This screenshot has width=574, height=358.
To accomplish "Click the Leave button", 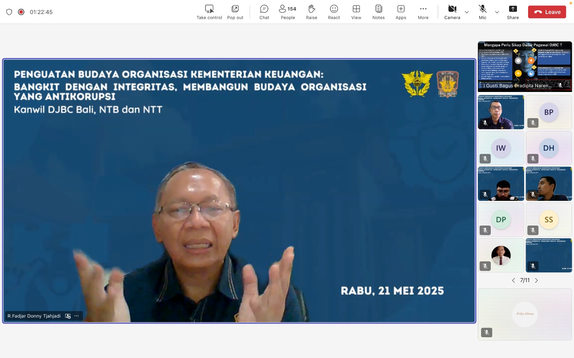I will (547, 11).
